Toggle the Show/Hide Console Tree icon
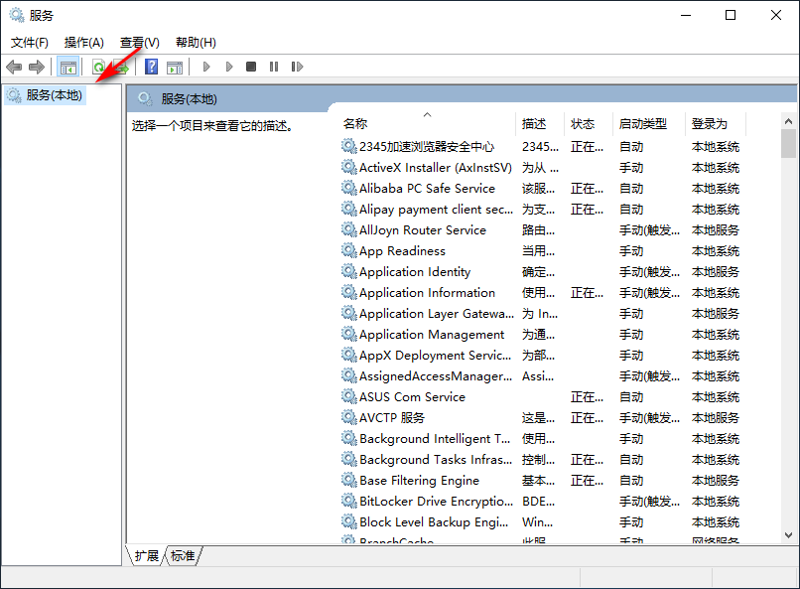800x589 pixels. point(67,67)
